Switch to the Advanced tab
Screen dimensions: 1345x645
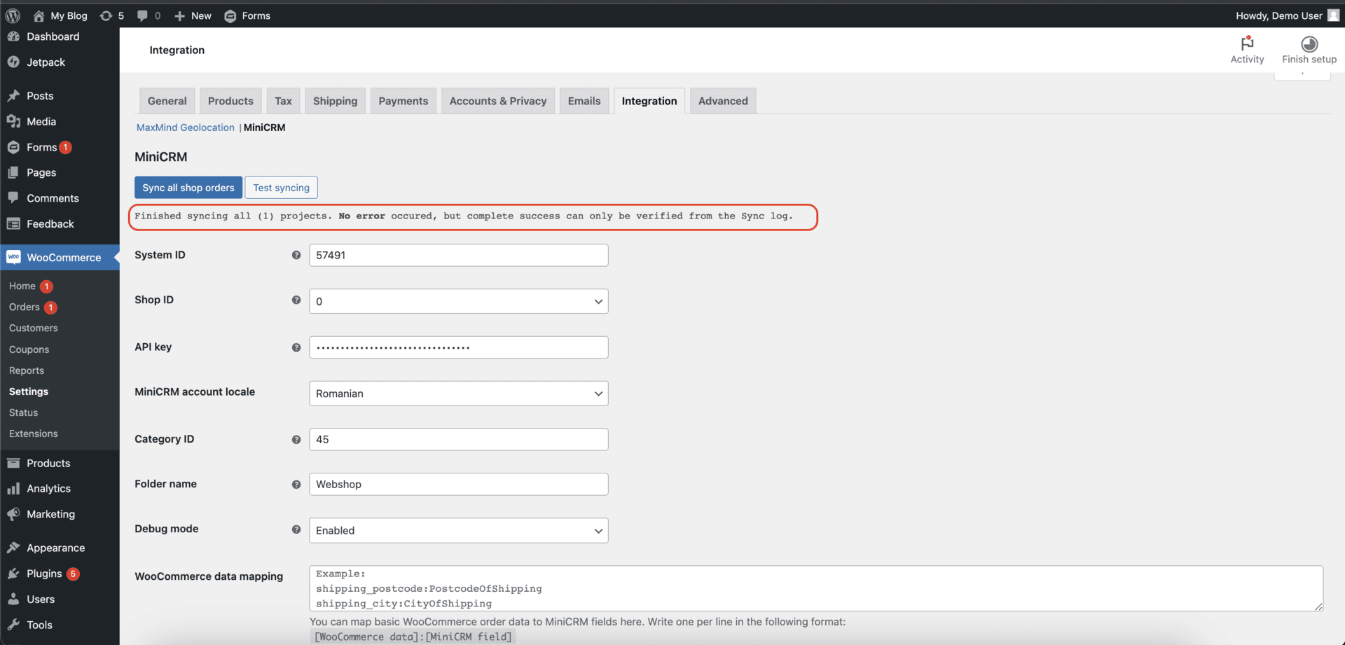(723, 101)
